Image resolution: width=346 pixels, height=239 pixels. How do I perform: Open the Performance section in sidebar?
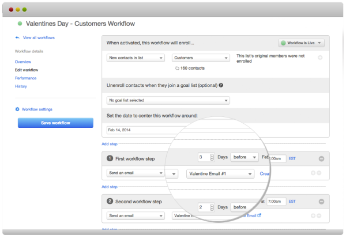pyautogui.click(x=25, y=78)
